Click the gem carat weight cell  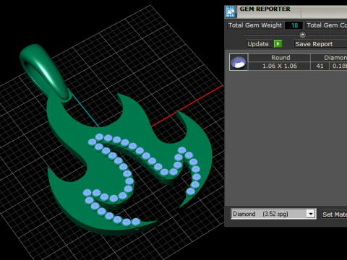click(338, 66)
